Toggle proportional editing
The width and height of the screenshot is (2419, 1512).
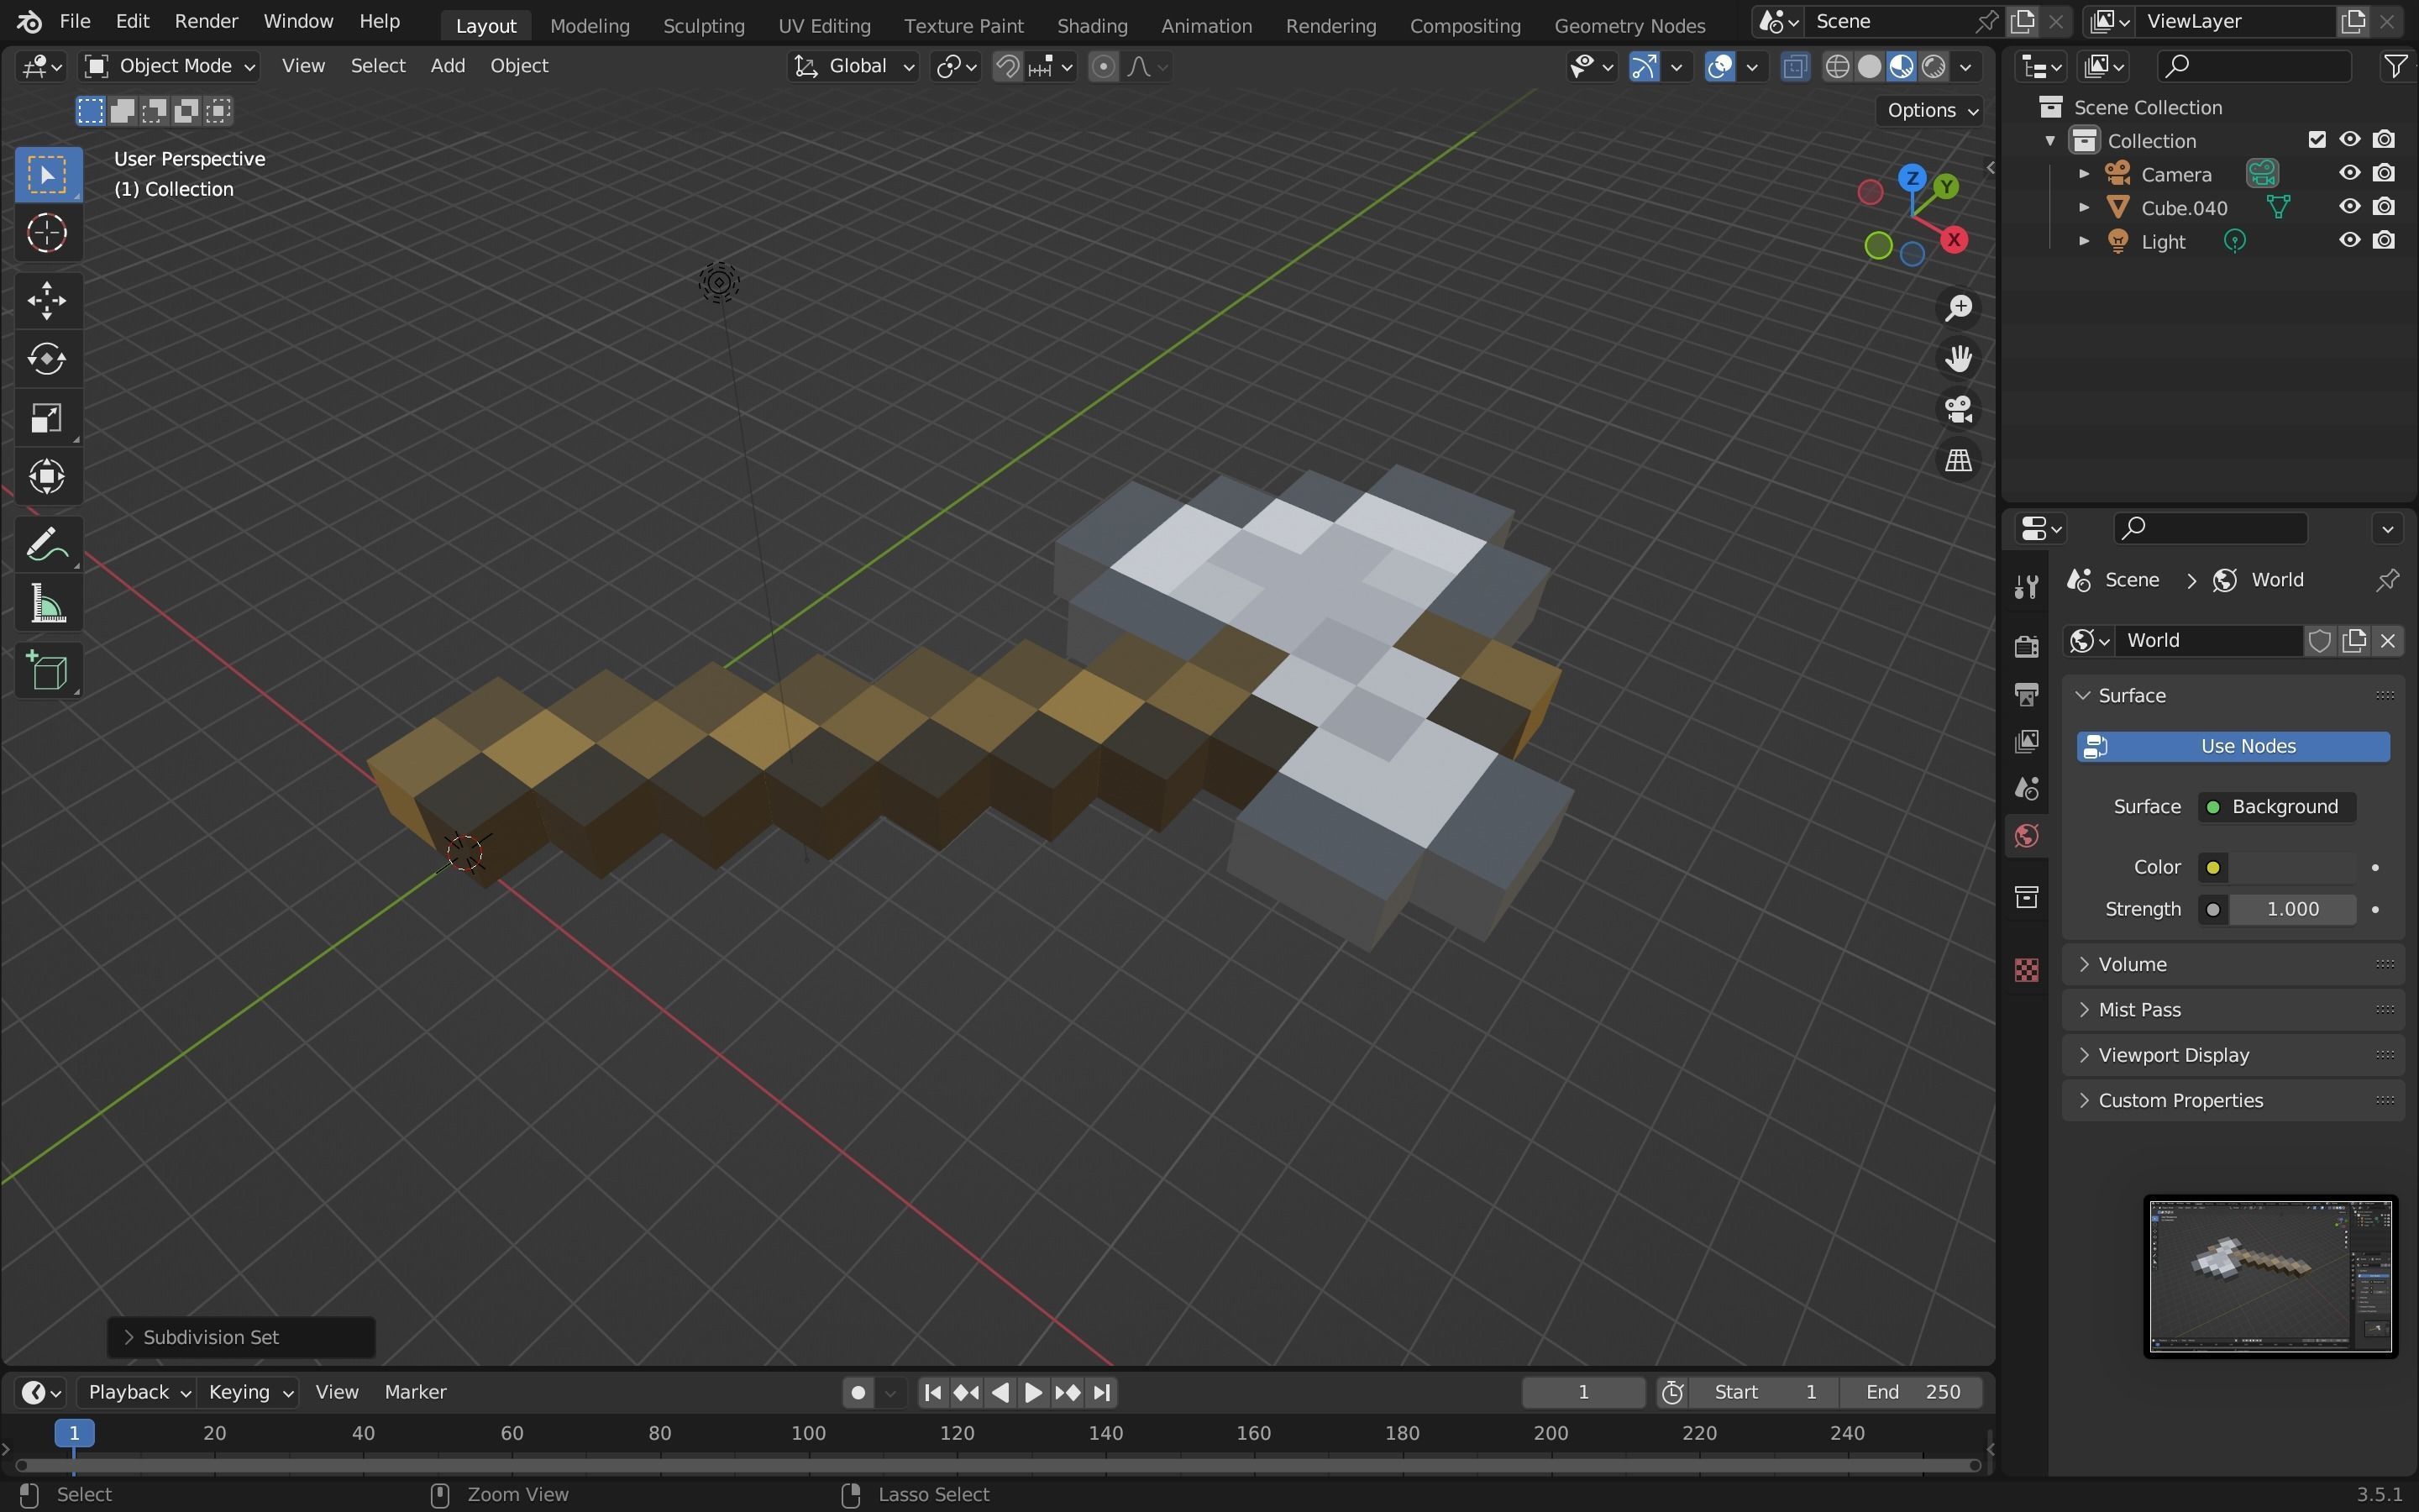pos(1103,66)
